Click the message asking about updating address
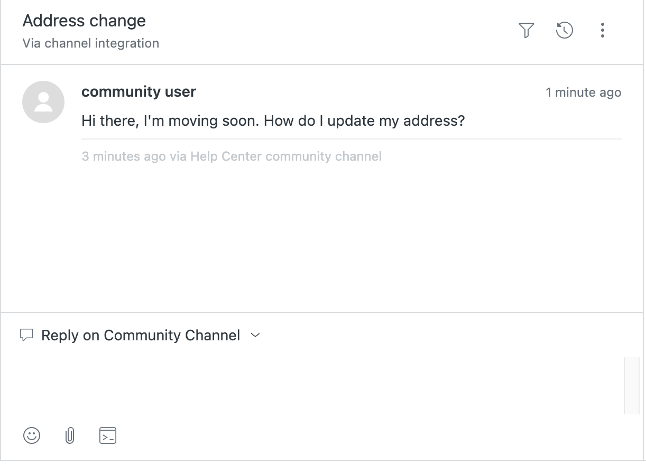The width and height of the screenshot is (646, 464). tap(273, 121)
